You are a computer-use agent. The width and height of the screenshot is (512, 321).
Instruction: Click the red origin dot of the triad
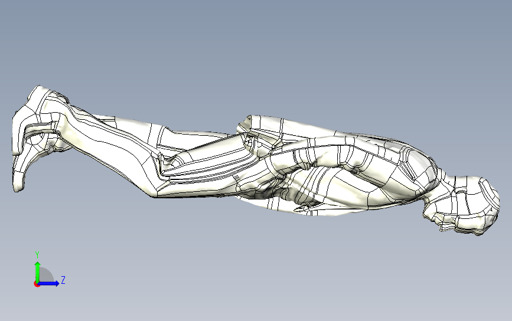click(37, 284)
